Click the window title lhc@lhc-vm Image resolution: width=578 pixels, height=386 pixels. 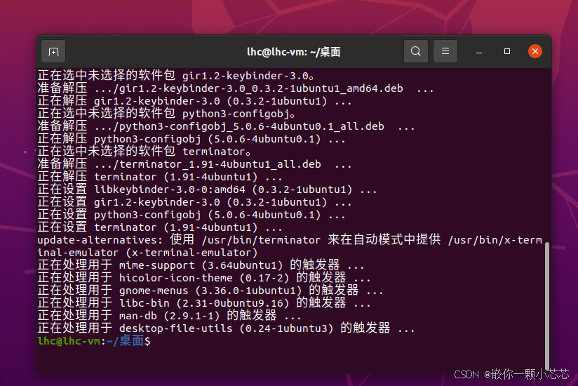point(293,52)
